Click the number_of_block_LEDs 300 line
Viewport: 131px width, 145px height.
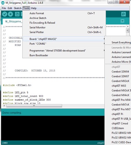(x=27, y=100)
